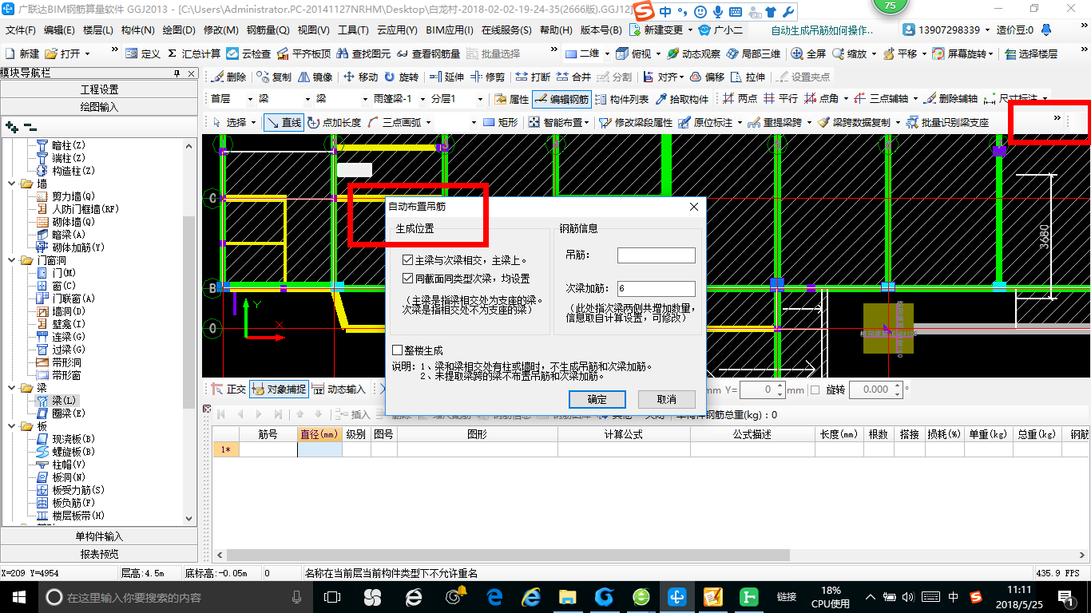This screenshot has height=613, width=1091.
Task: Run 汇总计算 summary calculation
Action: pos(194,53)
